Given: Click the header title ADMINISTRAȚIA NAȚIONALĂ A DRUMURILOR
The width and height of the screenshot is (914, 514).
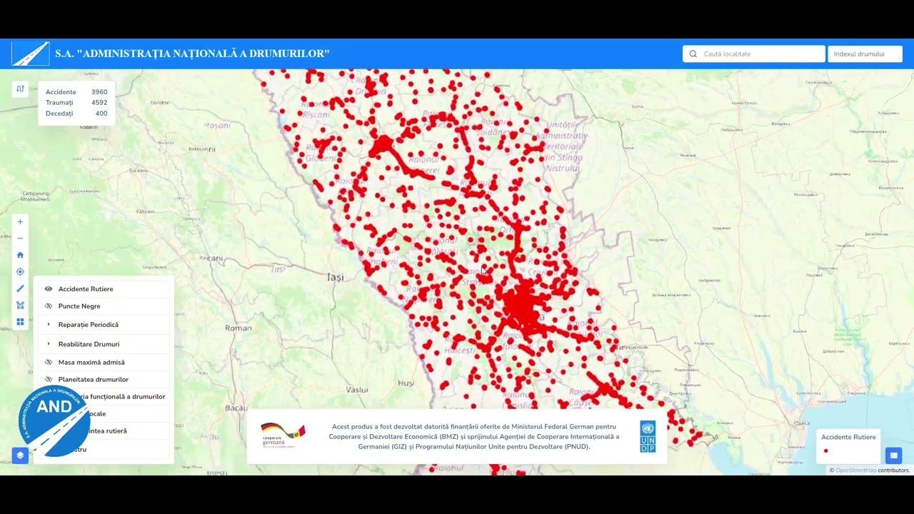Looking at the screenshot, I should [x=192, y=54].
